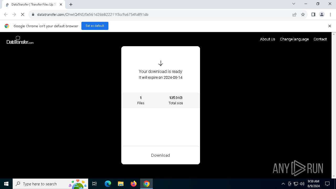336x189 pixels.
Task: Open a new tab with plus button
Action: pyautogui.click(x=71, y=4)
